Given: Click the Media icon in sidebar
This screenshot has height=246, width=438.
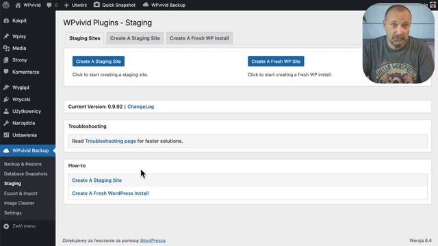Looking at the screenshot, I should [6, 49].
